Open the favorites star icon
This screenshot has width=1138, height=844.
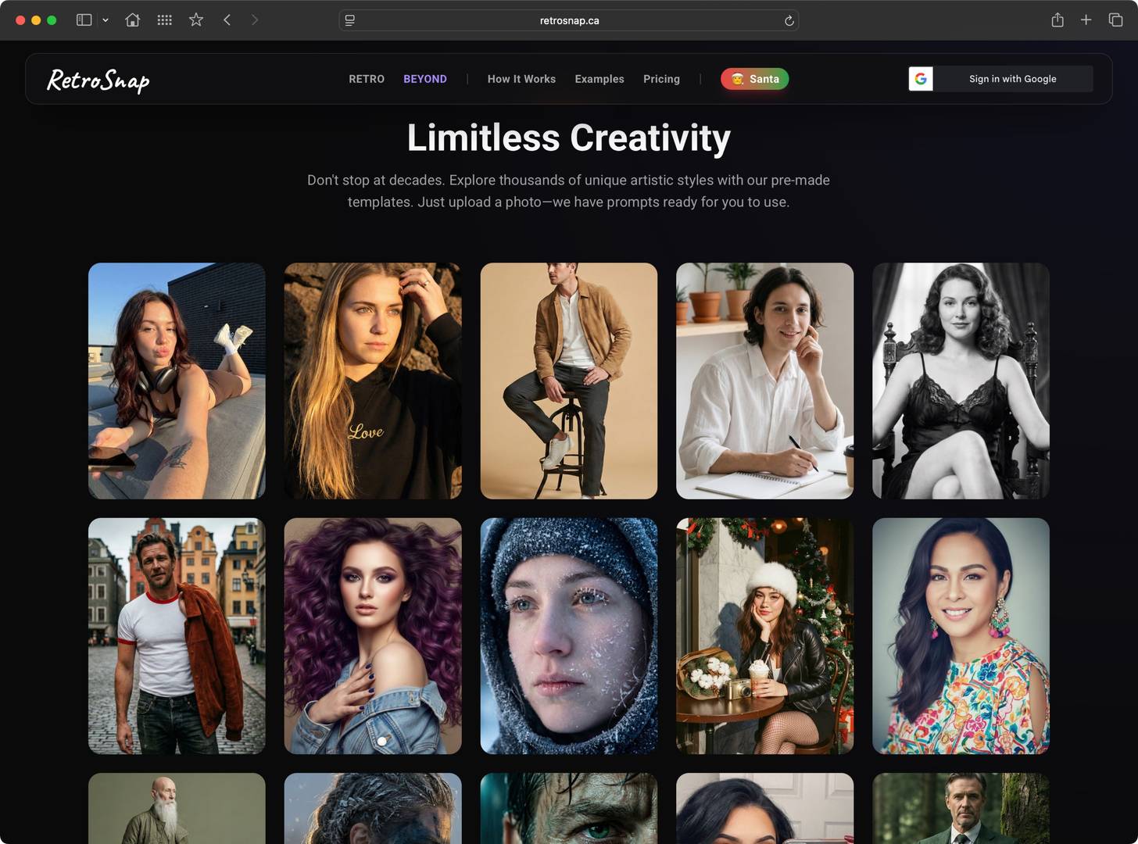point(196,20)
